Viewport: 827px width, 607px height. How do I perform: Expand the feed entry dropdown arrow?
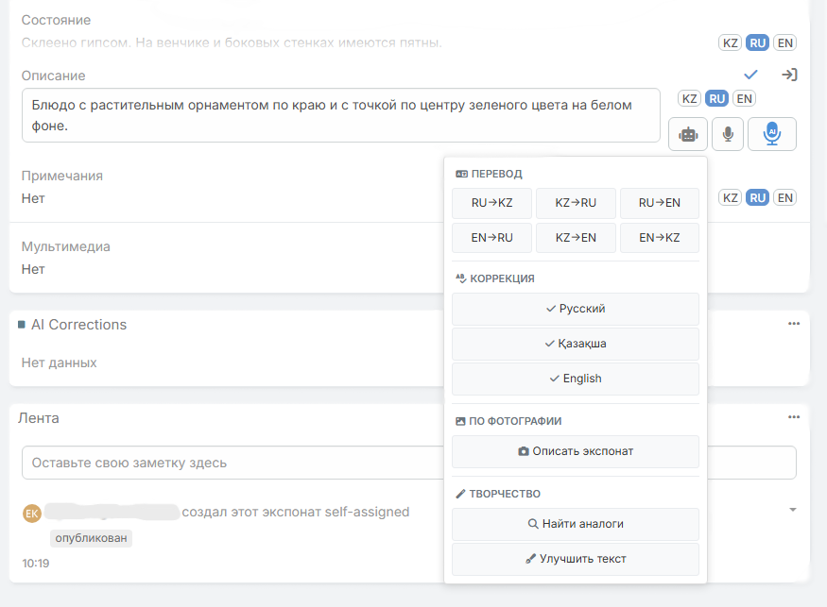[793, 510]
